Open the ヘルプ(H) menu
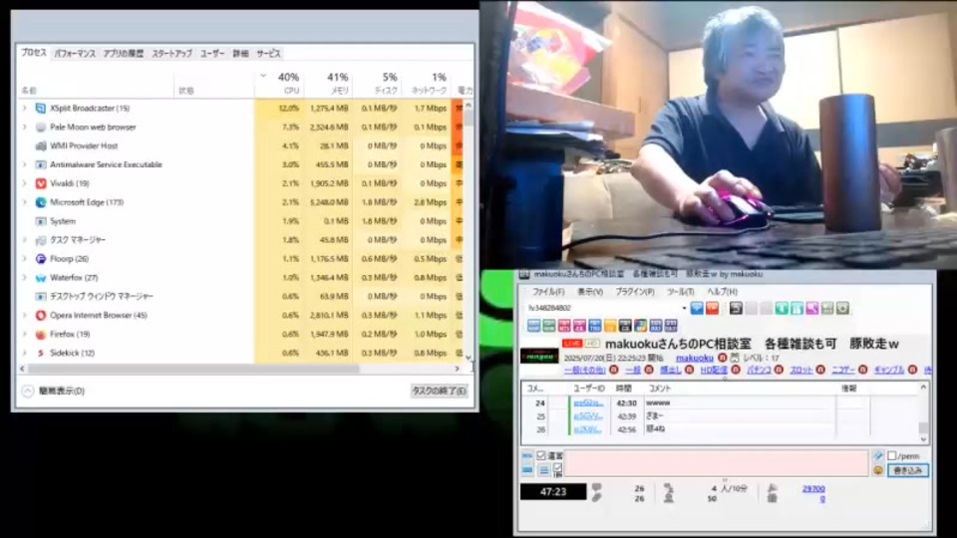This screenshot has height=538, width=957. (722, 292)
